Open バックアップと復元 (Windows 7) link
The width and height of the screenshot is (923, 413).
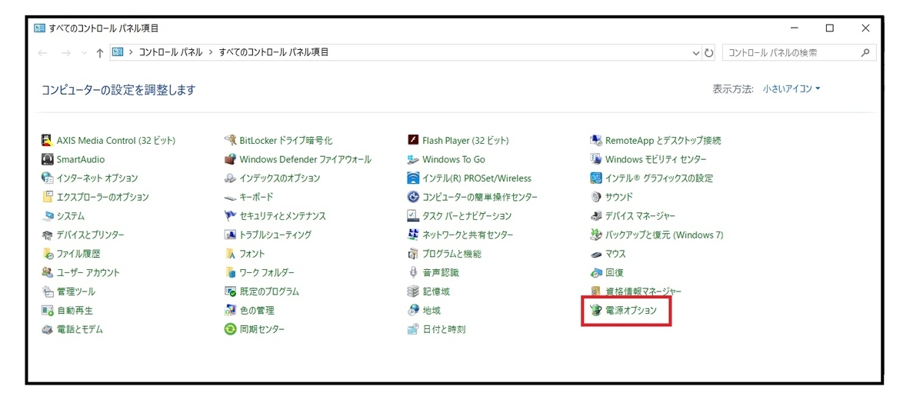click(665, 235)
